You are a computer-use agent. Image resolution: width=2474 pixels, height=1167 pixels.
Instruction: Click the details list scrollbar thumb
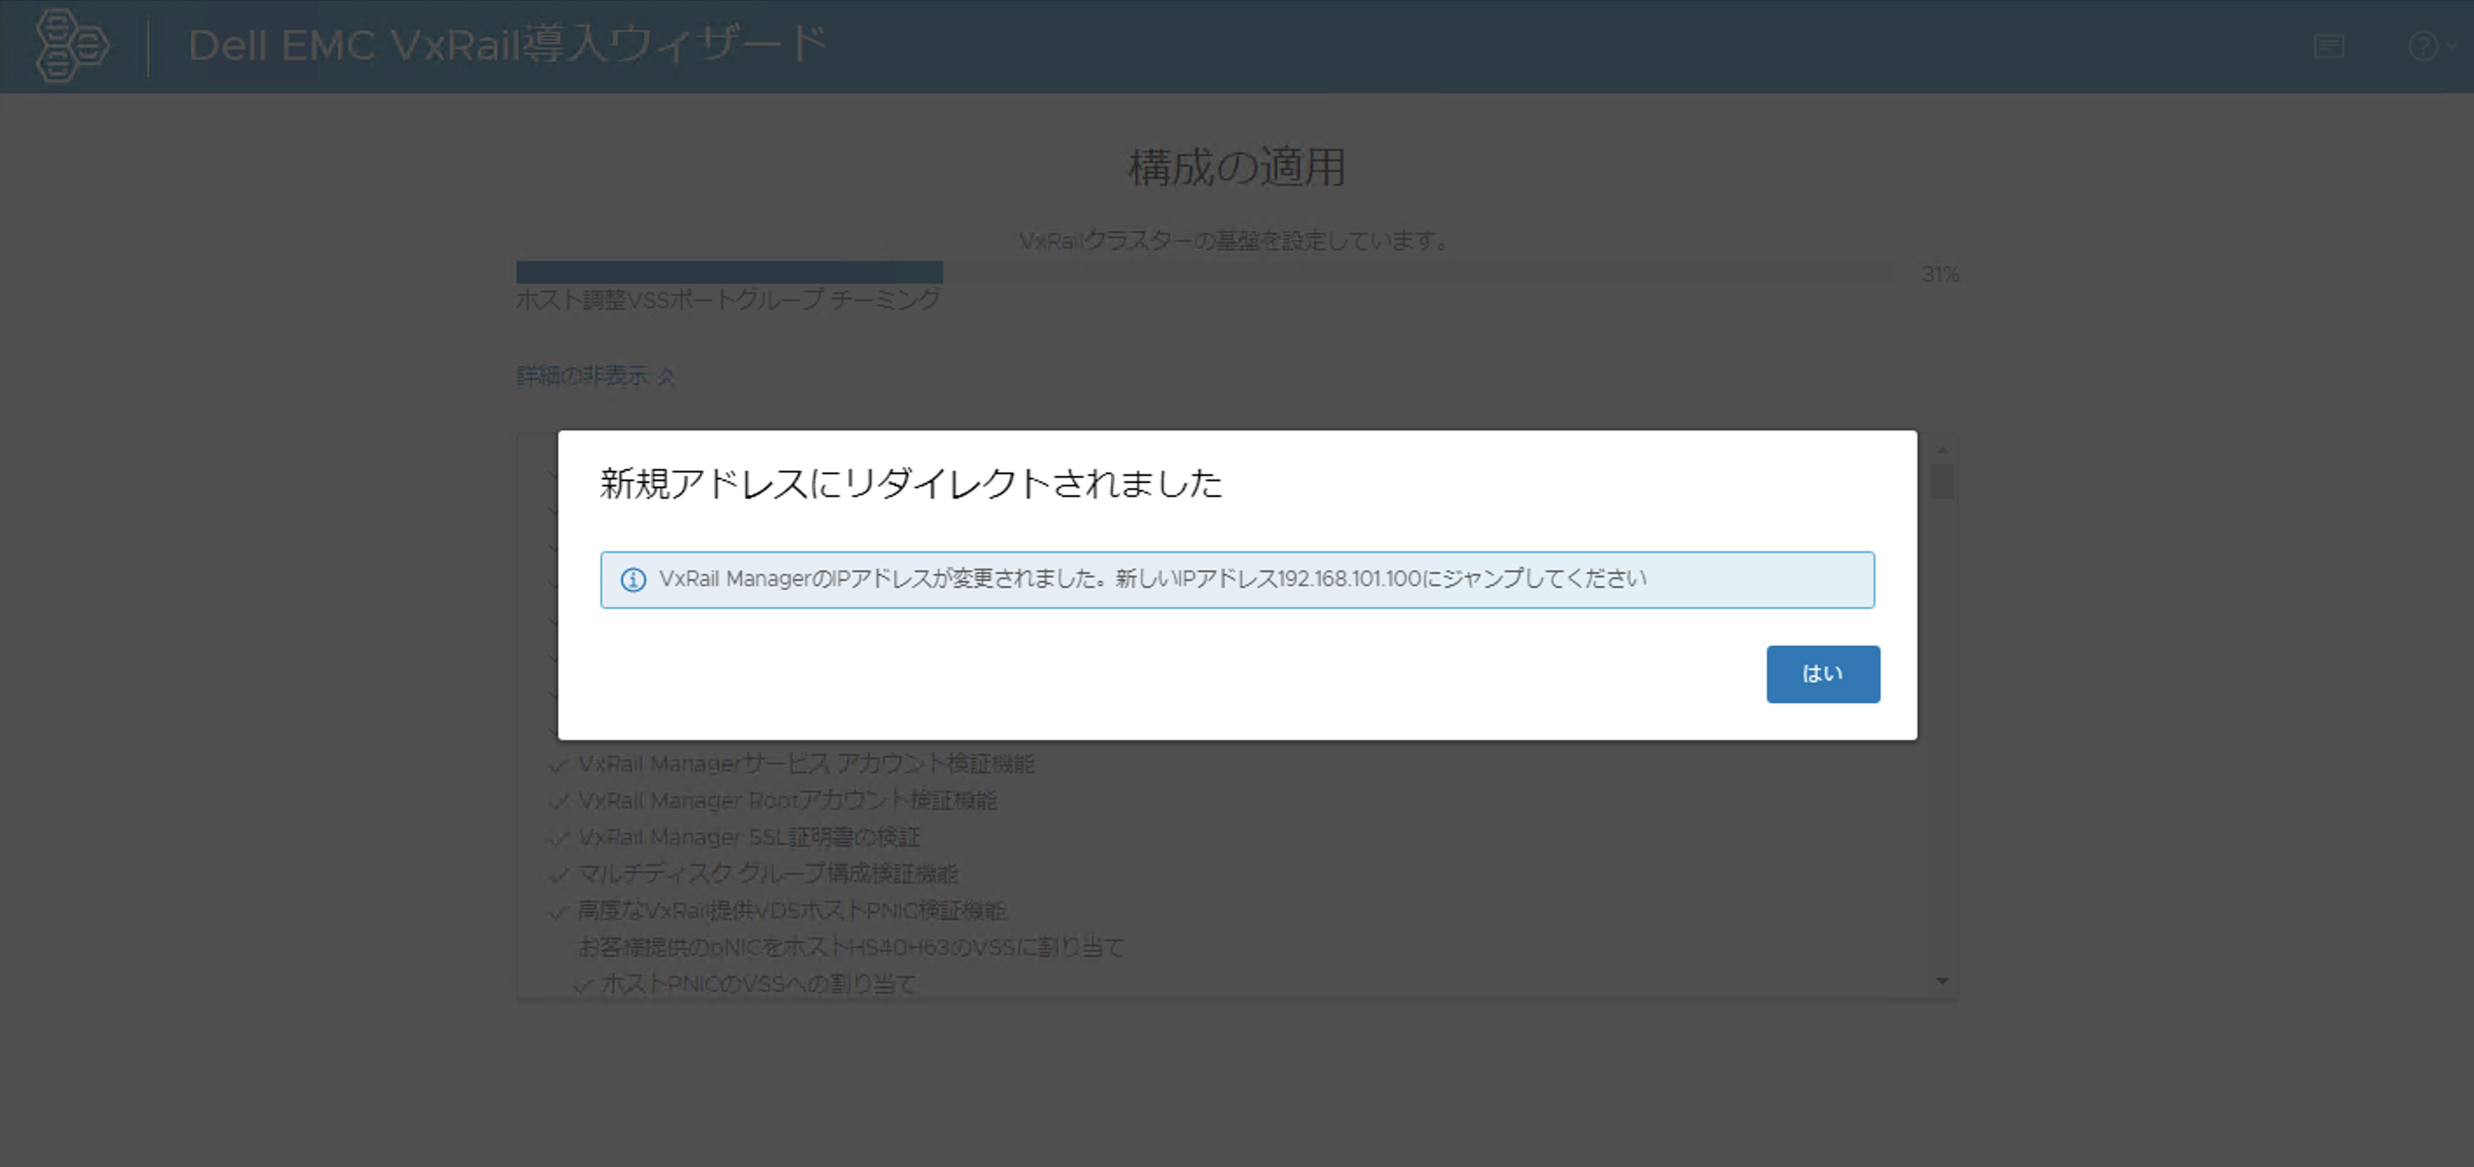click(x=1942, y=480)
